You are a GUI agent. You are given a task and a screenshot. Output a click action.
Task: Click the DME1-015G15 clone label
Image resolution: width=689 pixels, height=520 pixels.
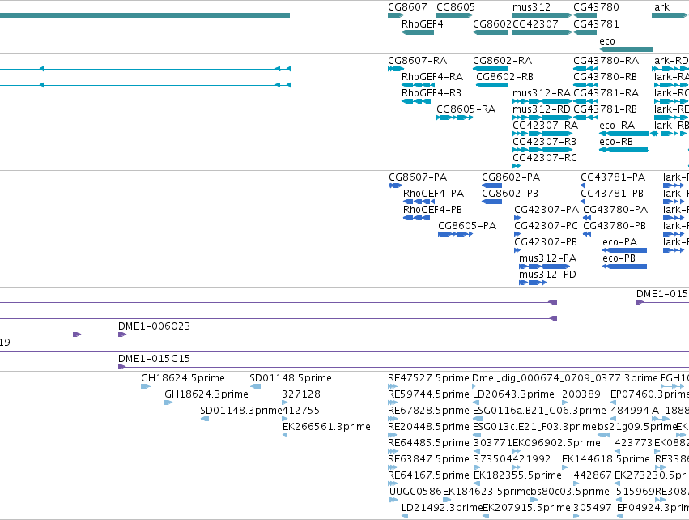pos(154,359)
